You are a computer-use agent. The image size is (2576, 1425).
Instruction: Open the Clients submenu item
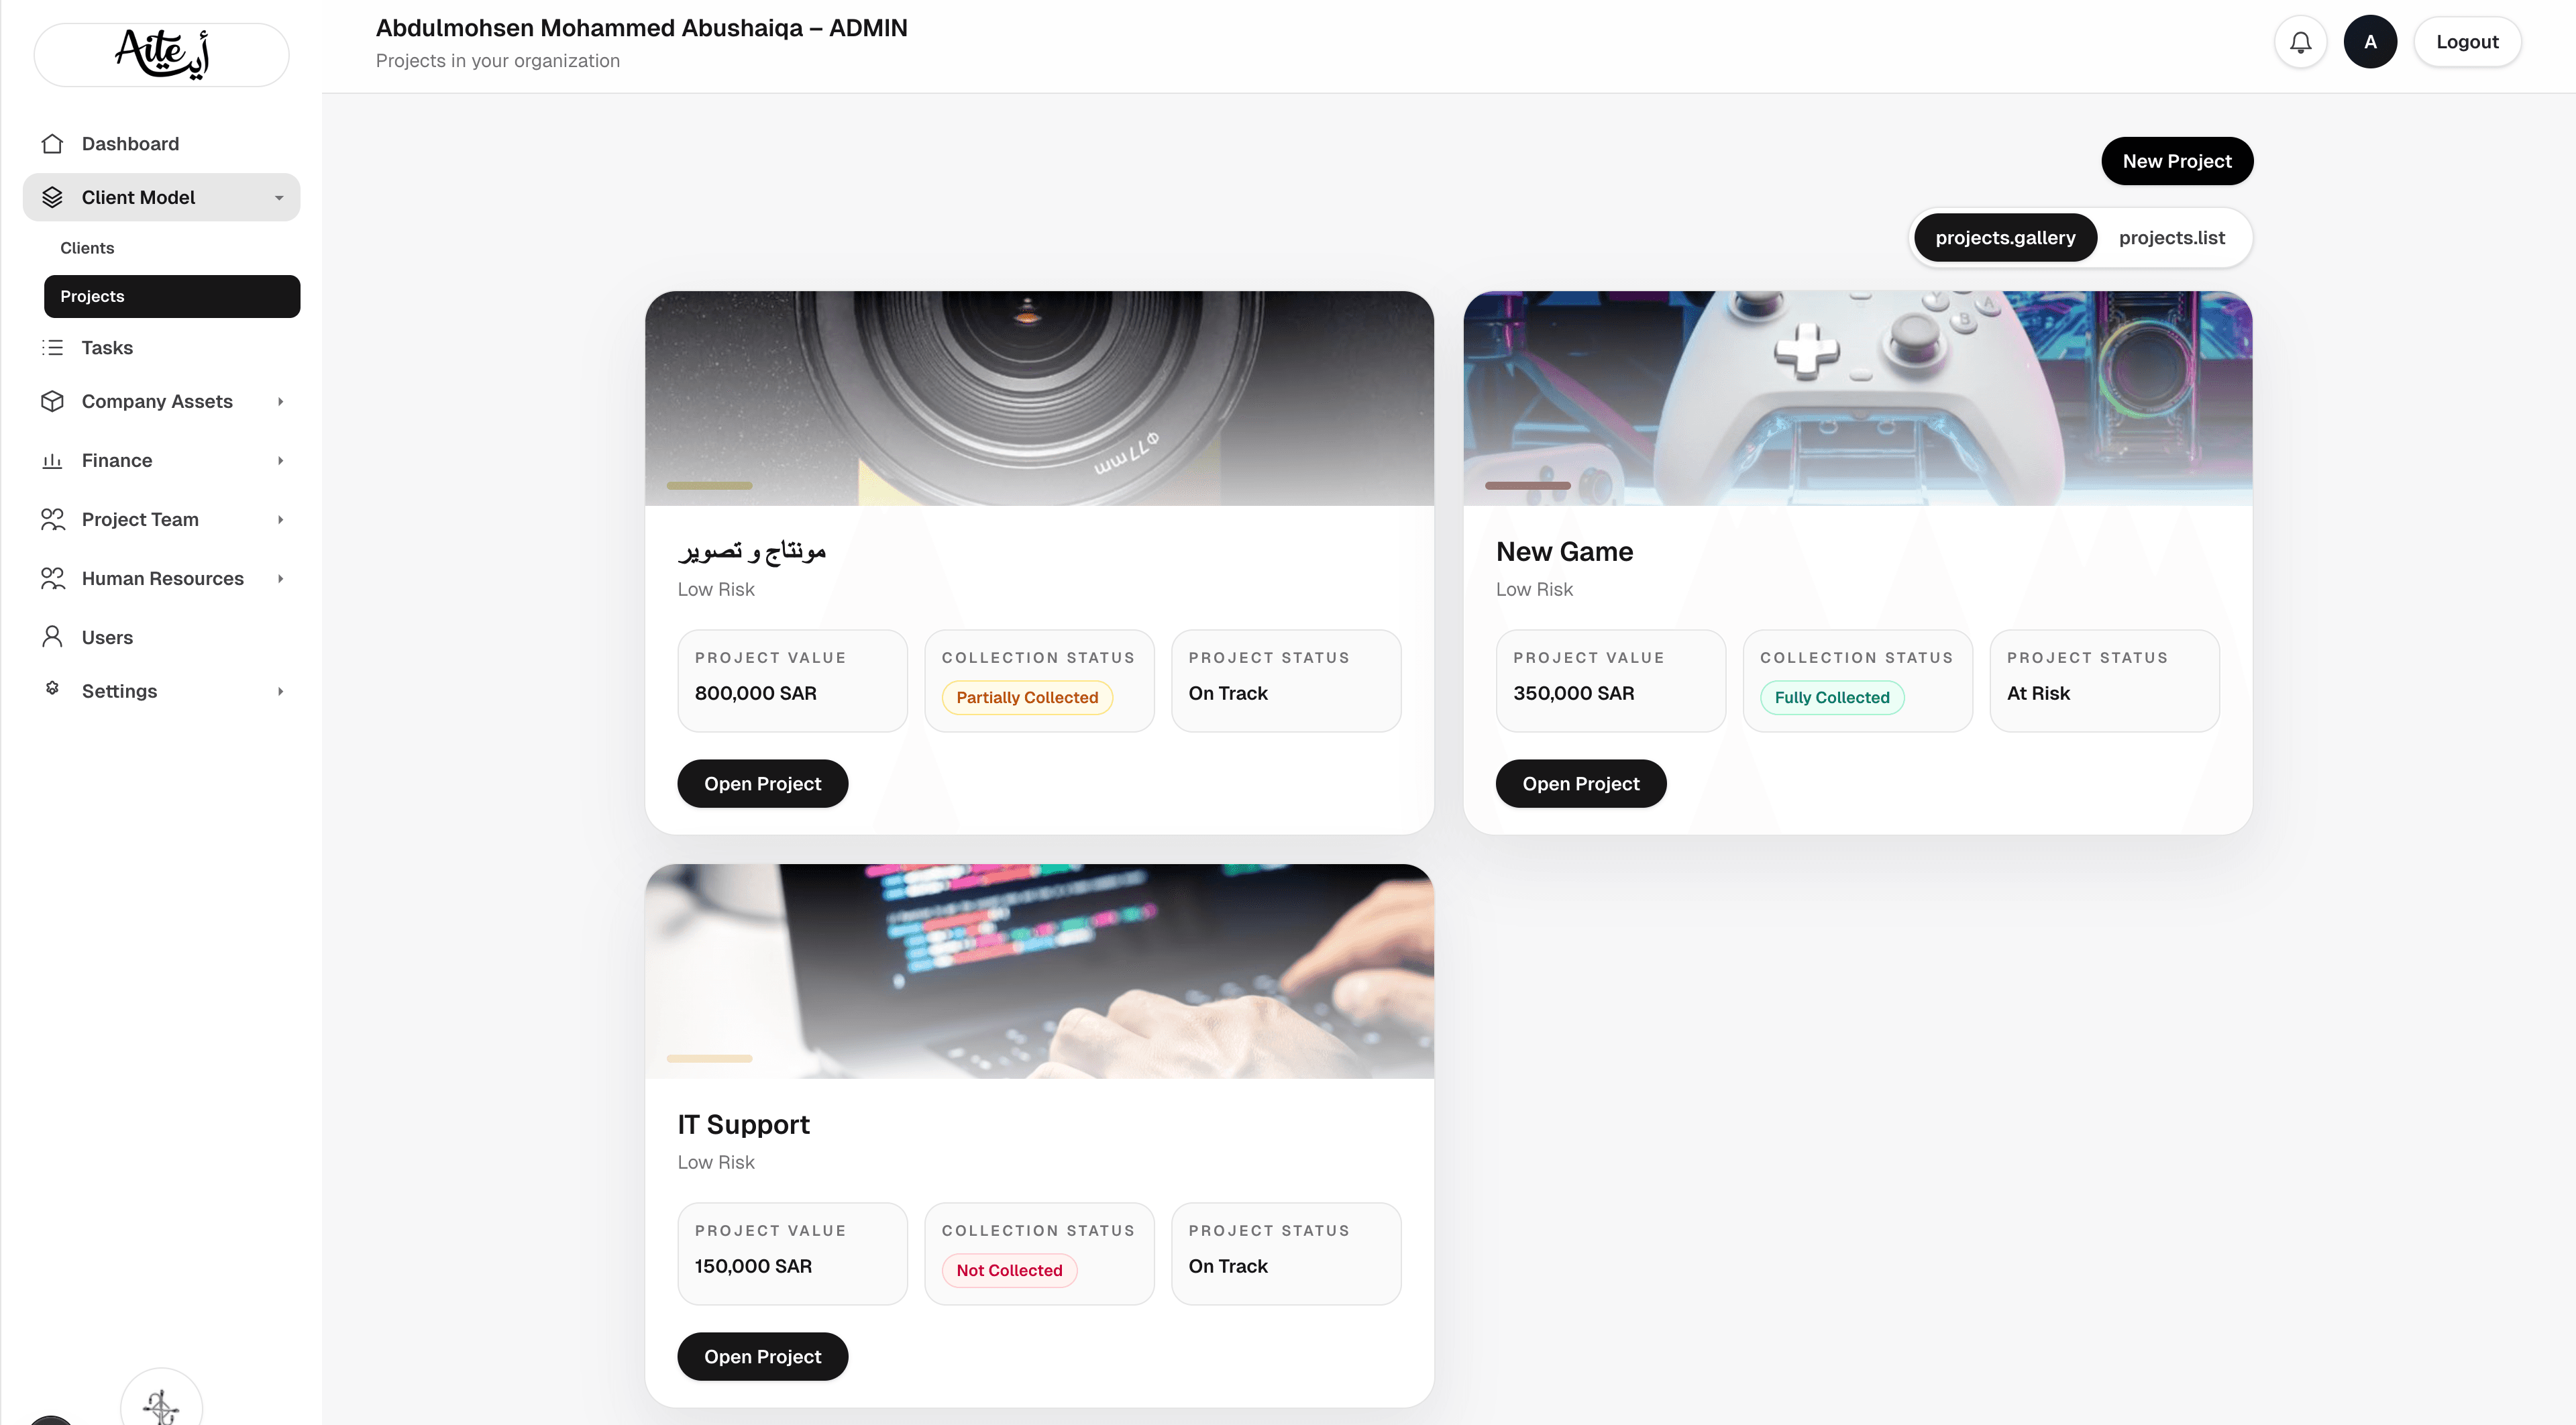(x=87, y=248)
